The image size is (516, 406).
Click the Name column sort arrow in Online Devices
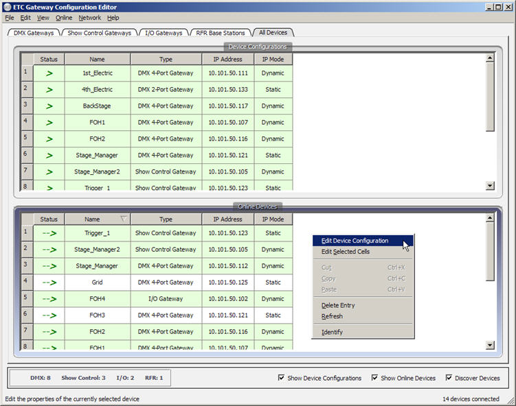point(123,219)
